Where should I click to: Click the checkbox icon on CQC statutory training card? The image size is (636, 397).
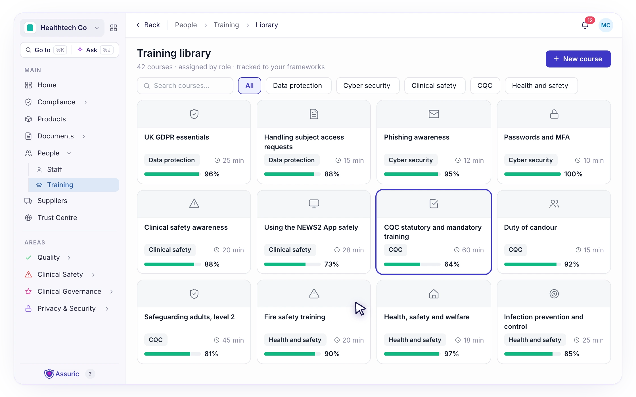(x=434, y=204)
